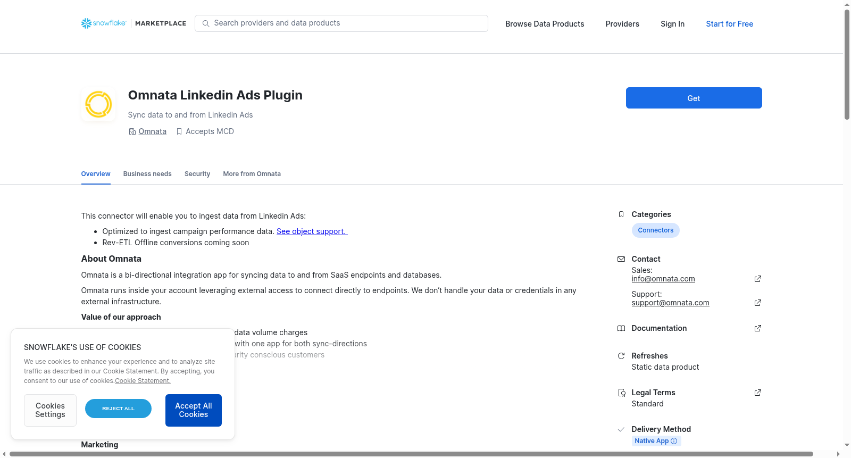This screenshot has width=851, height=458.
Task: Click the search magnifier icon
Action: pos(206,23)
